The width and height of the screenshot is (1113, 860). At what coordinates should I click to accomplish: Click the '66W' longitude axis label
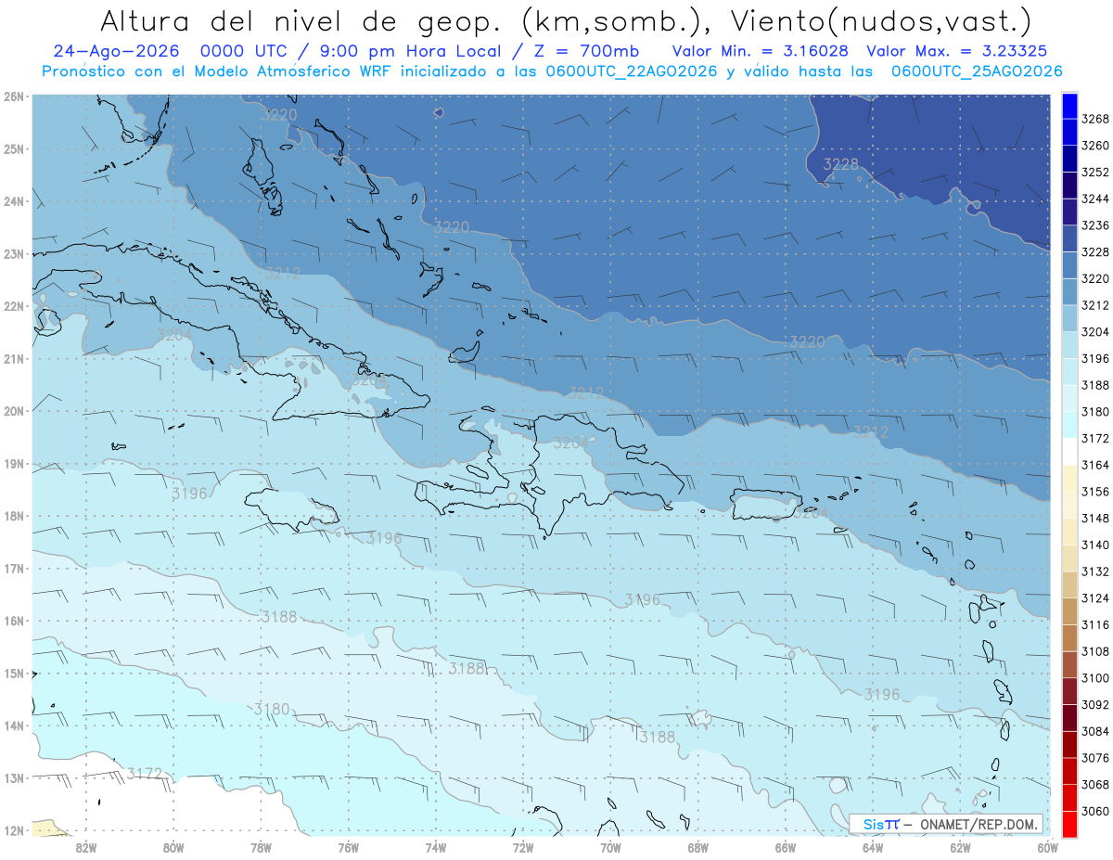click(x=786, y=846)
